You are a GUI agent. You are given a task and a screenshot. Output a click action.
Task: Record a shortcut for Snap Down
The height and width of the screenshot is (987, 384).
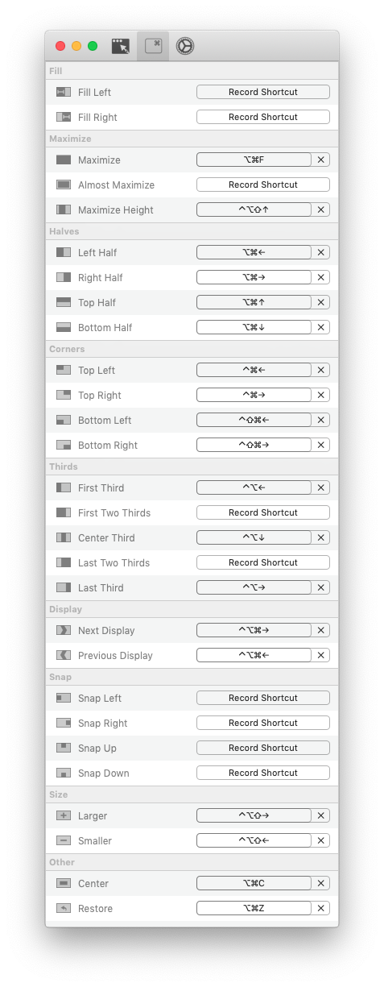tap(263, 773)
